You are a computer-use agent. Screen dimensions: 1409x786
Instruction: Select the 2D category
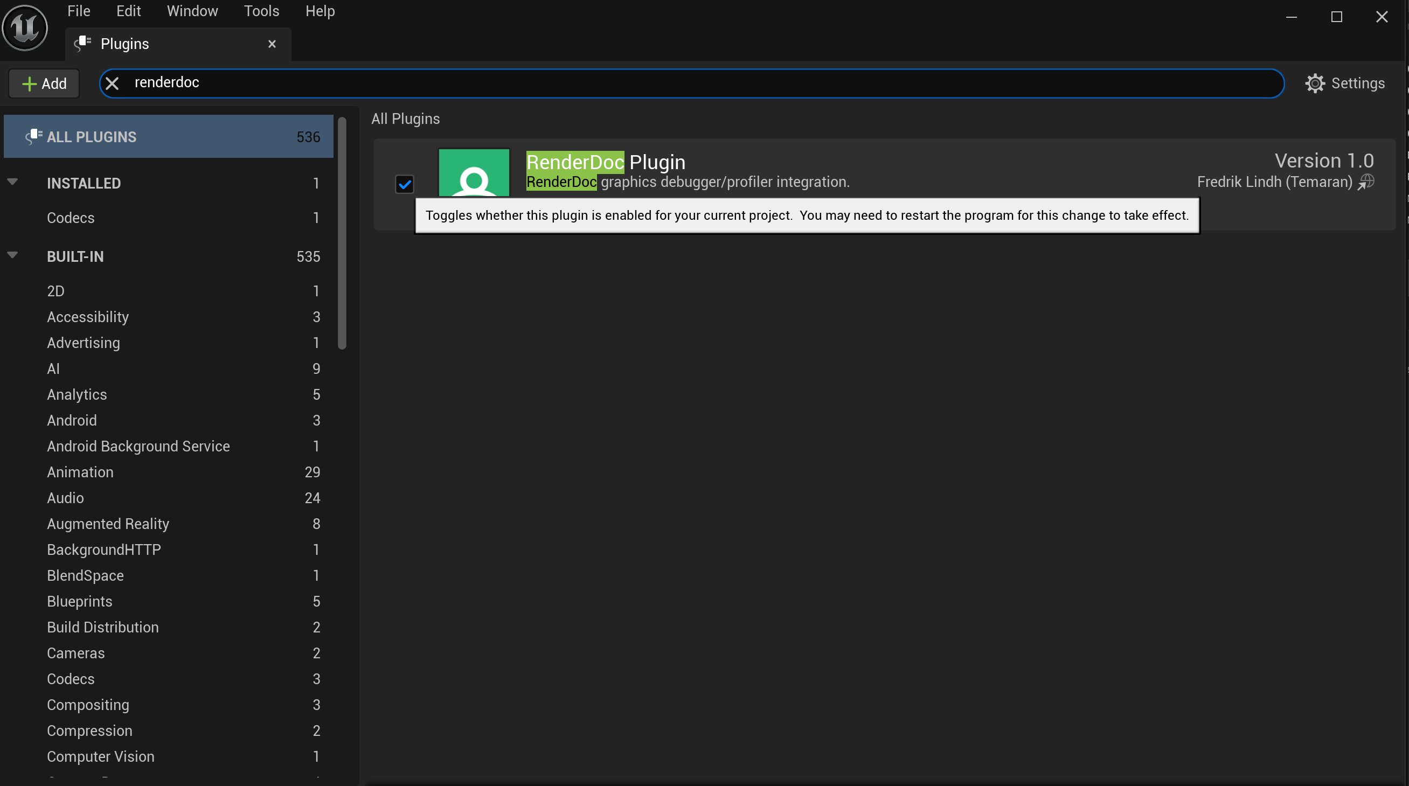tap(169, 290)
